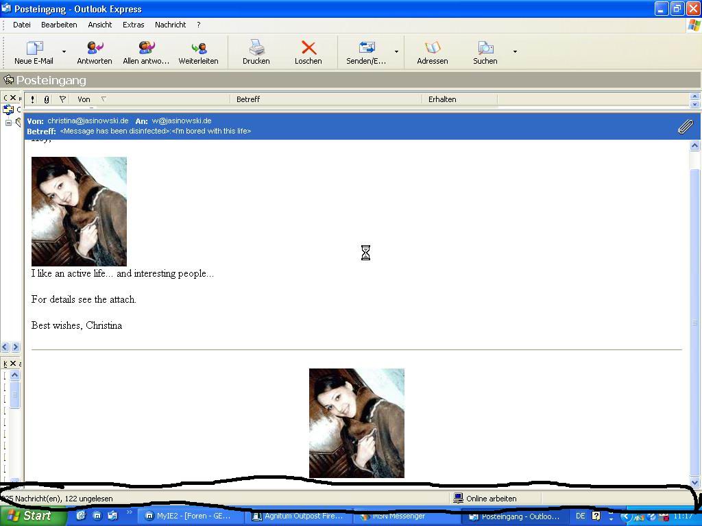Reply to all with Allen antworten
This screenshot has height=526, width=702.
coord(146,53)
